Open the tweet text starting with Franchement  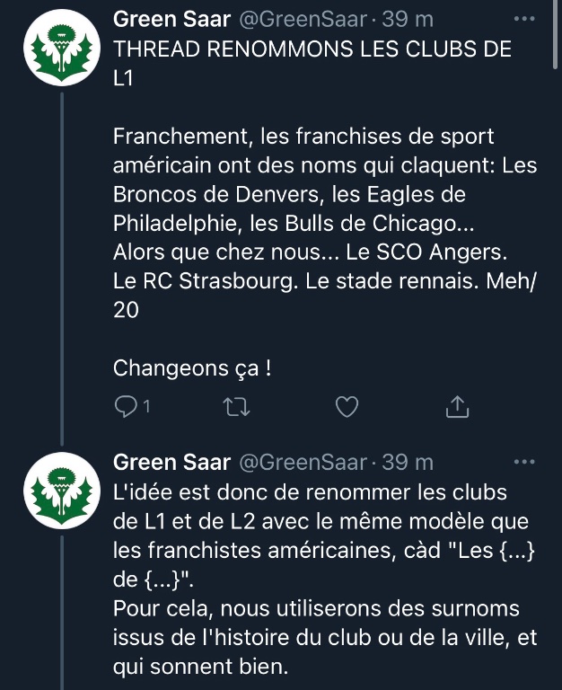[325, 223]
